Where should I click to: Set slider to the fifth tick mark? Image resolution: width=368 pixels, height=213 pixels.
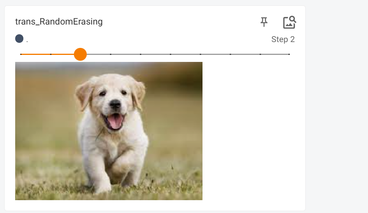click(x=141, y=54)
